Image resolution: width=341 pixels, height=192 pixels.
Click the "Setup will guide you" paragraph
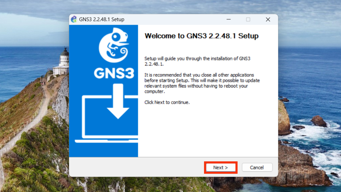click(x=197, y=61)
